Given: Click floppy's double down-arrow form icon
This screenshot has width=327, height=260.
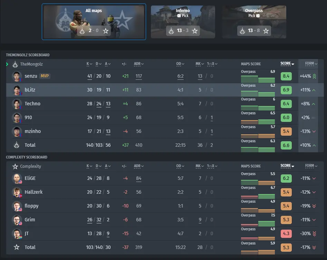Looking at the screenshot, I should tap(314, 206).
